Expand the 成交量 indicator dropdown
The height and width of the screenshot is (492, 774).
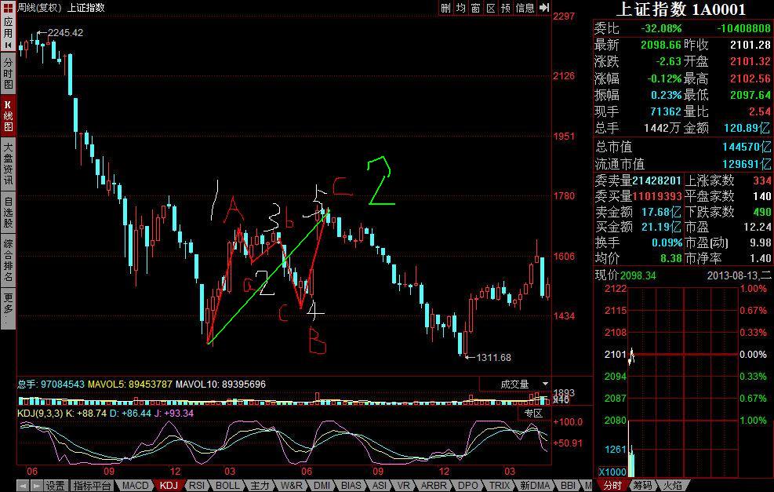[x=516, y=384]
